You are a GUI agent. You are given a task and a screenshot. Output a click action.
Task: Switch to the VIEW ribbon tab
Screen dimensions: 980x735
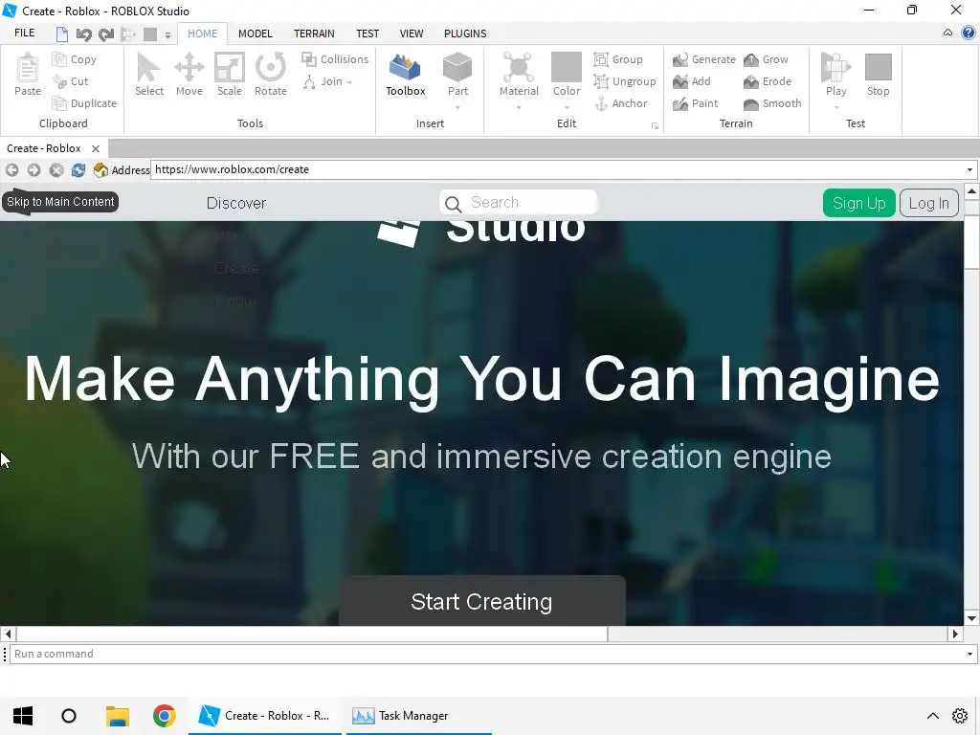click(x=412, y=33)
